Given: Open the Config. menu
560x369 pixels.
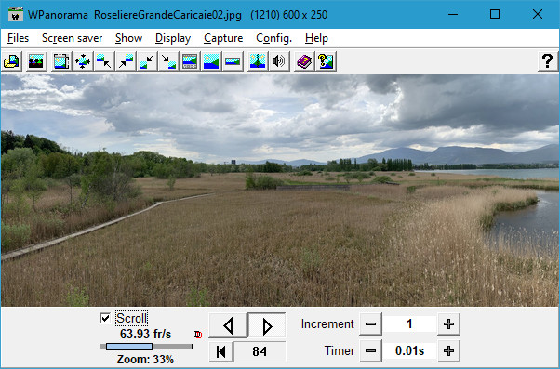Looking at the screenshot, I should coord(273,38).
